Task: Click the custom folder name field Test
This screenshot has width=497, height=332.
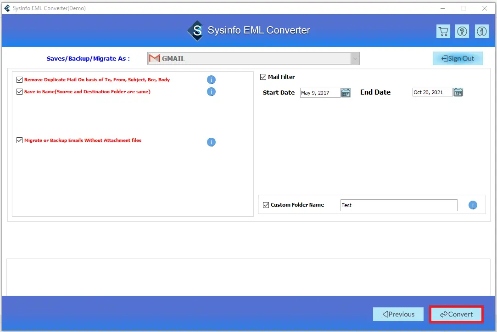Action: point(399,205)
